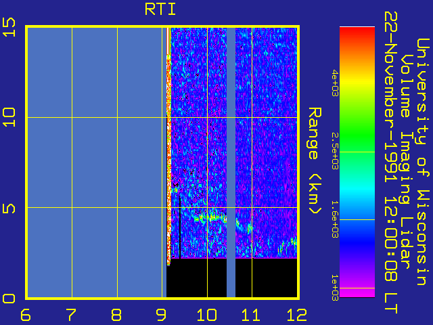
Task: Click the 4e+03 colorbar label
Action: point(335,83)
